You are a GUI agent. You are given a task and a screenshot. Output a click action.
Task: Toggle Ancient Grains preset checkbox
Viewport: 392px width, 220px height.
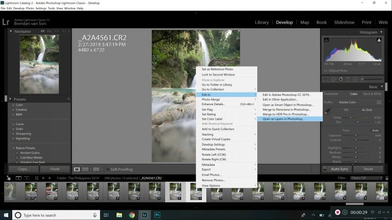(17, 153)
